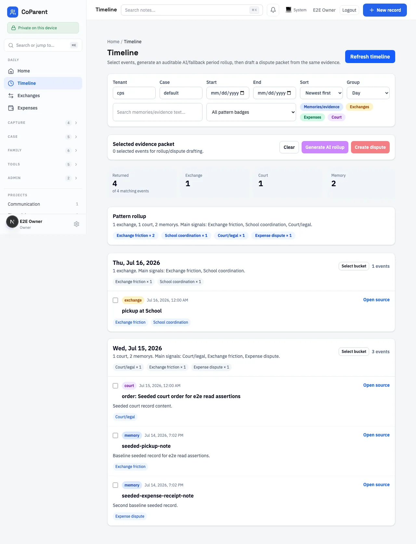Go to Home in the sidebar
Image resolution: width=416 pixels, height=544 pixels.
(43, 71)
